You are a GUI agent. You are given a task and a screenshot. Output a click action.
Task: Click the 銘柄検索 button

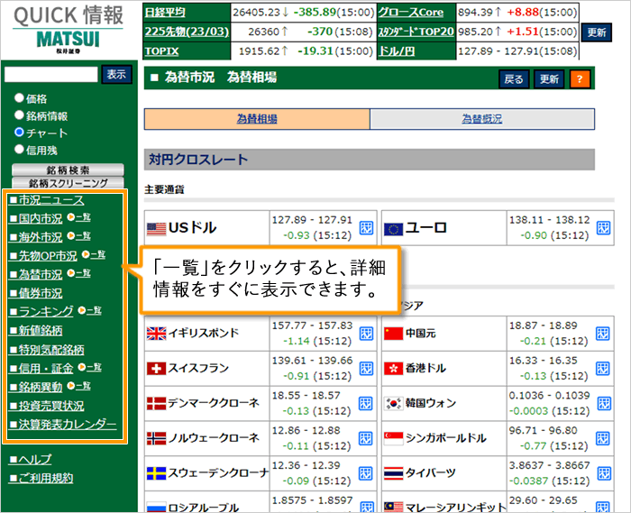click(x=68, y=169)
